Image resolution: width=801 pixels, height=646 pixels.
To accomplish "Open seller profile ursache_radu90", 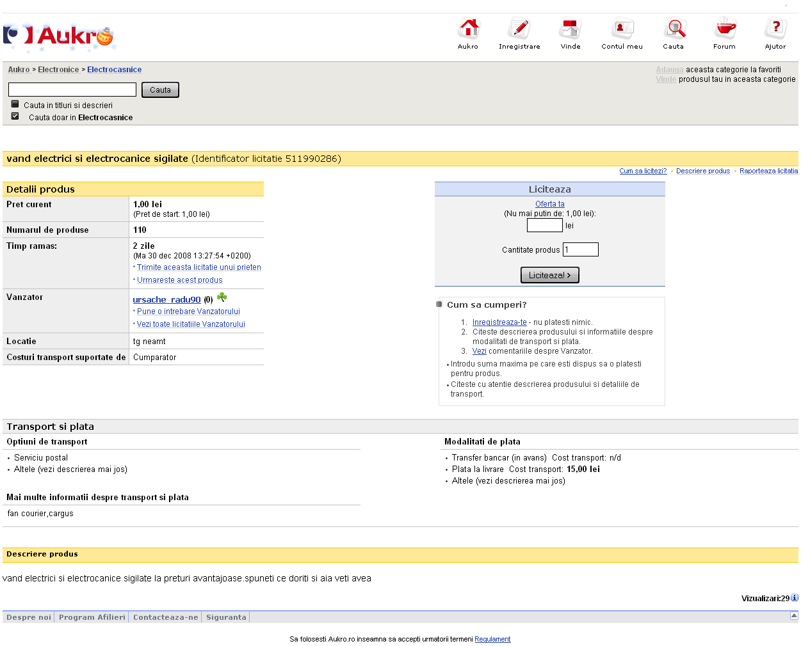I will pyautogui.click(x=166, y=299).
